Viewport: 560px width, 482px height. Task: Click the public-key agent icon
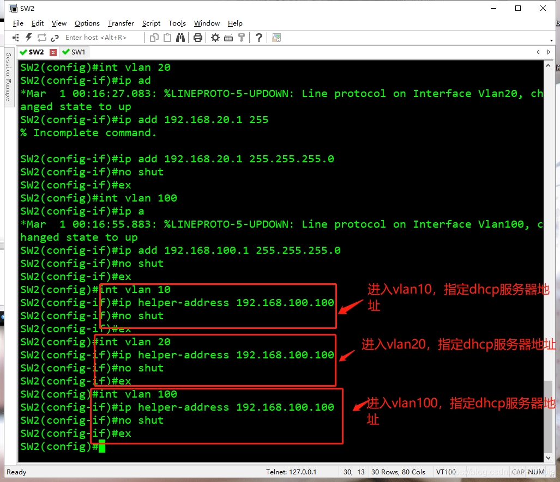point(242,38)
